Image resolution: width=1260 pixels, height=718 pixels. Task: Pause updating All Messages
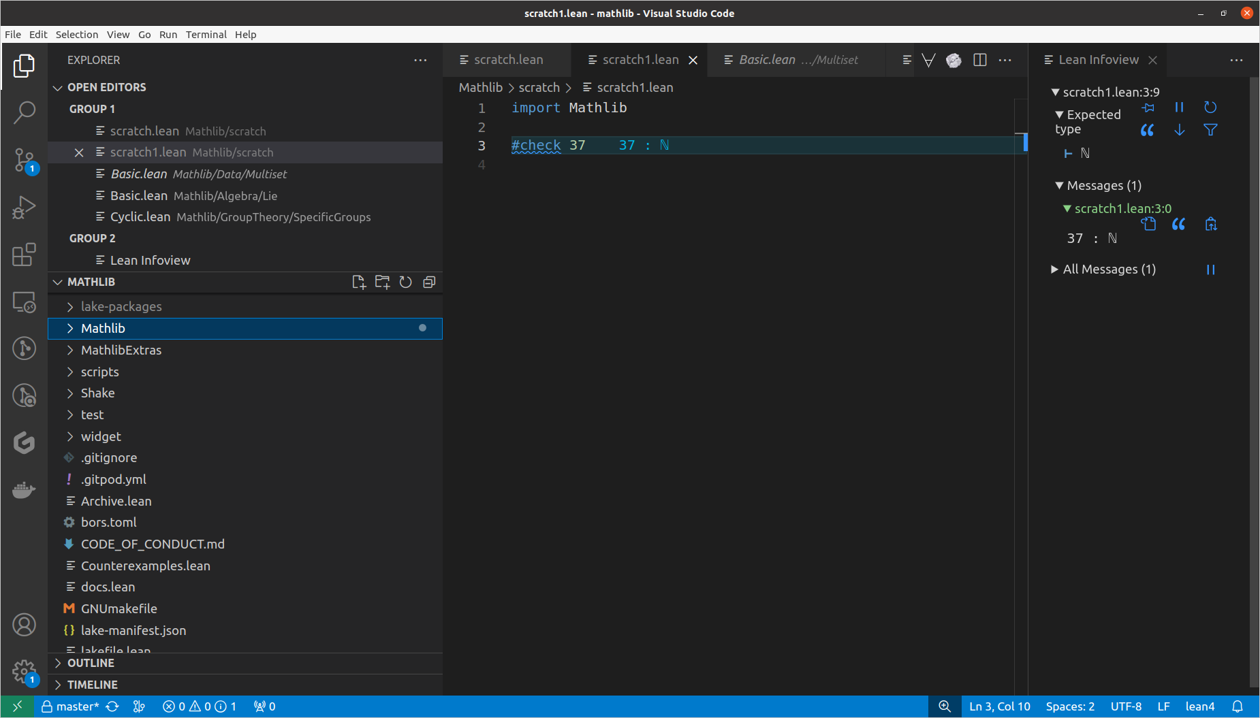tap(1210, 270)
